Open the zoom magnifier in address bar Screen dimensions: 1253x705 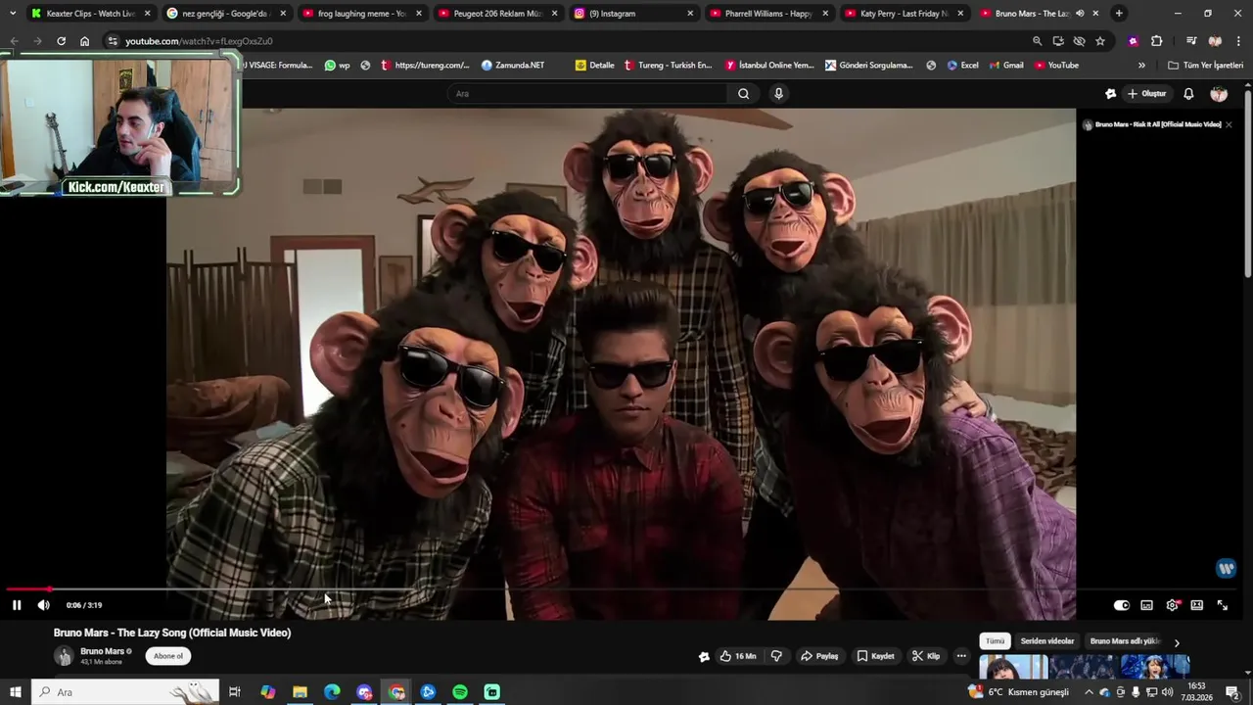tap(1037, 41)
